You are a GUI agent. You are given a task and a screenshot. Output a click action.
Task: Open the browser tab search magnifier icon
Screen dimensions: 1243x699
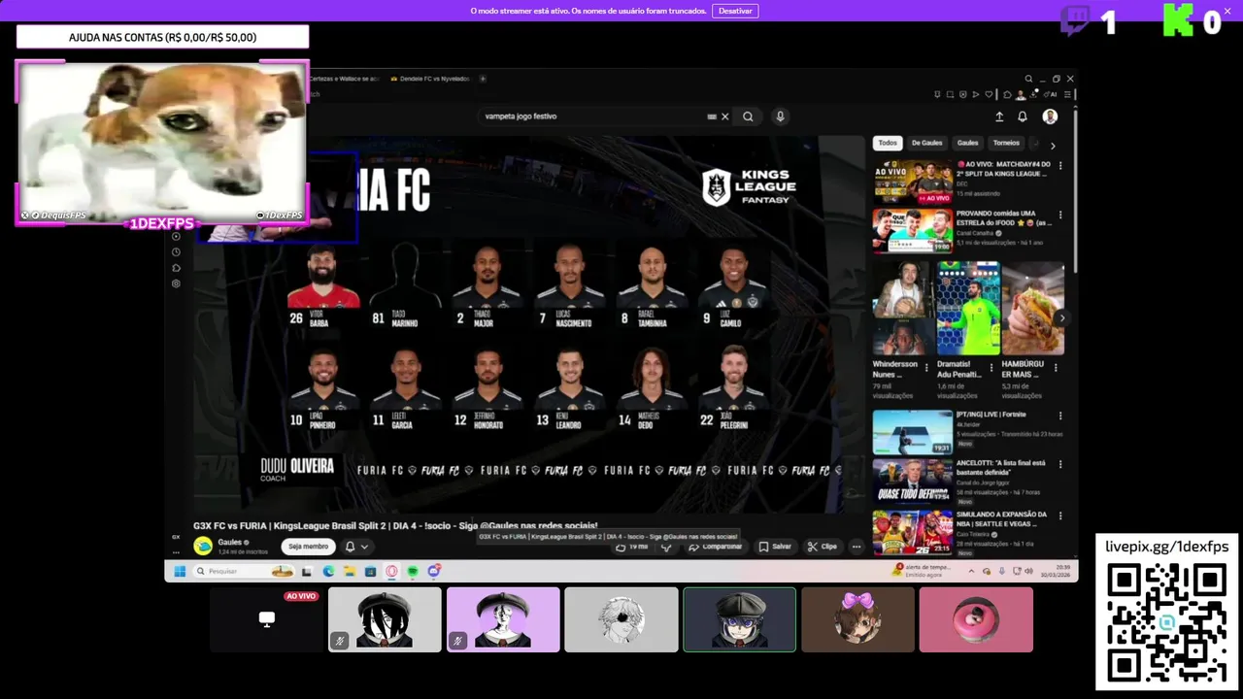(1028, 79)
